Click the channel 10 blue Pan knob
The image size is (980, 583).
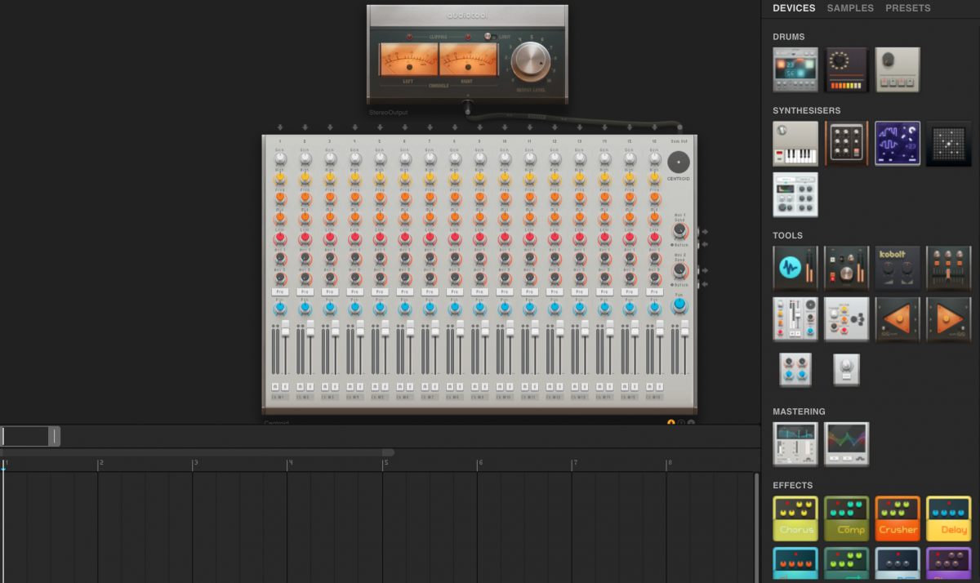tap(505, 308)
